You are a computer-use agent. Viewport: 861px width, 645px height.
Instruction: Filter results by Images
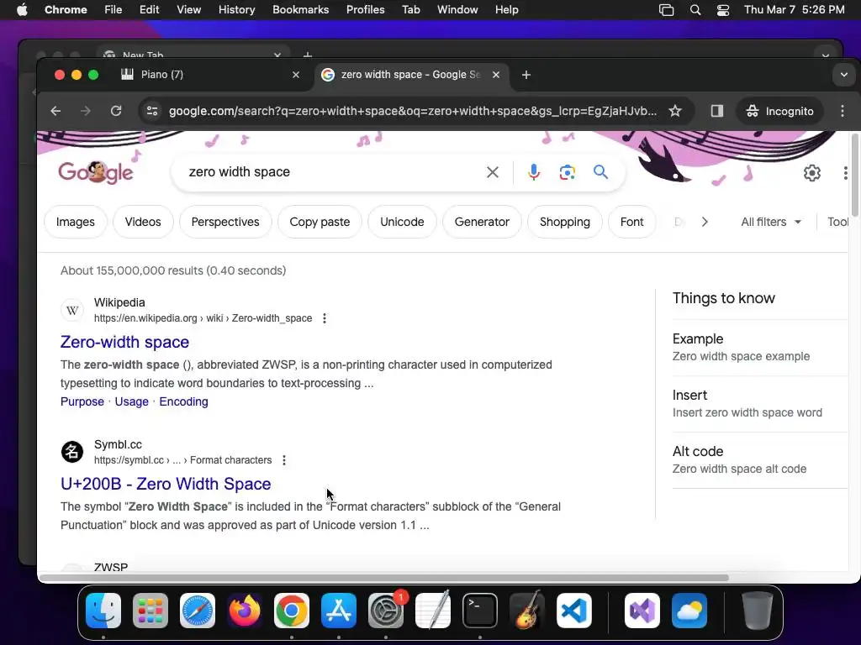(x=75, y=222)
